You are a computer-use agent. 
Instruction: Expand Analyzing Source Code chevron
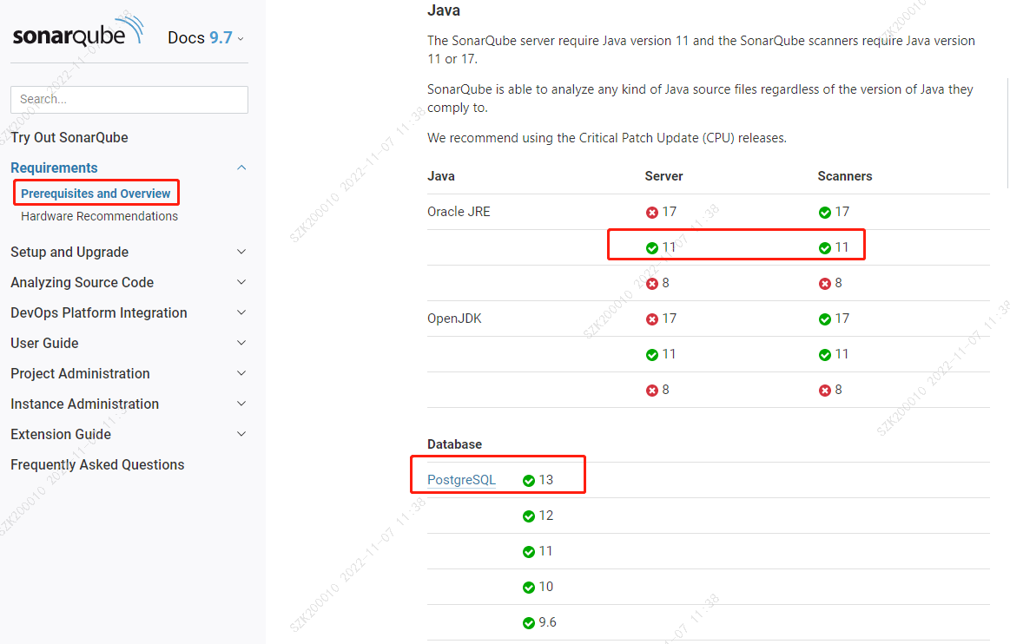click(x=241, y=282)
